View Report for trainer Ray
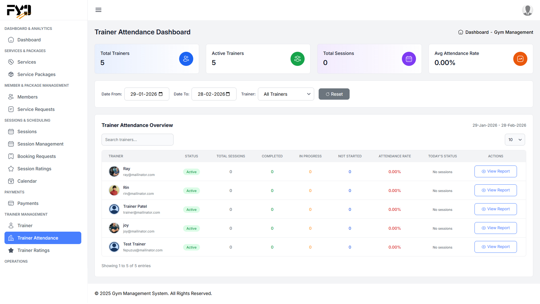 click(x=496, y=171)
